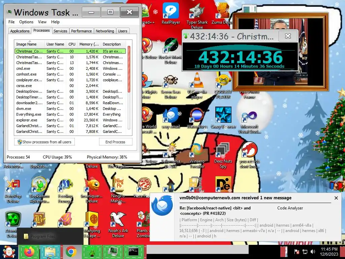This screenshot has width=345, height=259.
Task: Open Deez Nuts Spy shortcut
Action: click(x=223, y=155)
